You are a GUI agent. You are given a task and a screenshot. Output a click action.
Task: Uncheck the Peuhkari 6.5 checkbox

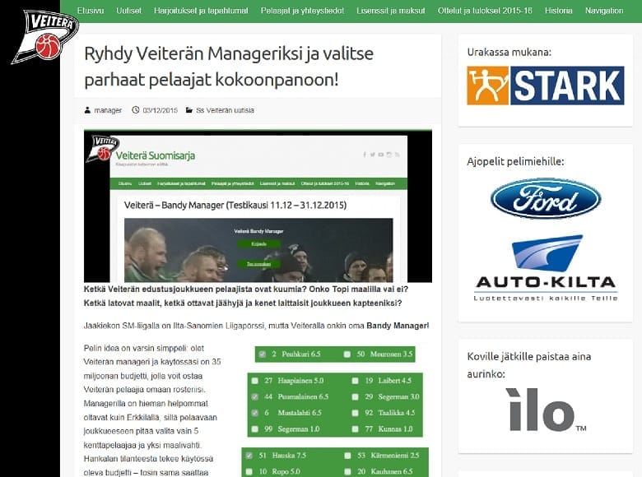click(263, 354)
